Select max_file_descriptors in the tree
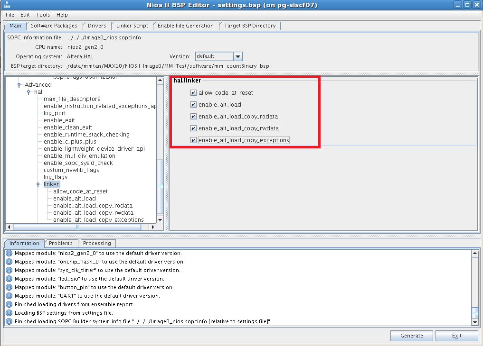The width and height of the screenshot is (483, 346). [x=72, y=99]
